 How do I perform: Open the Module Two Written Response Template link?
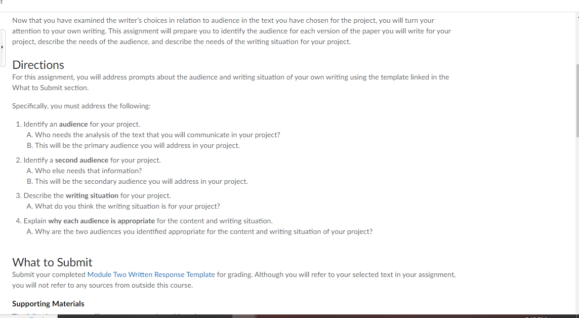click(151, 275)
